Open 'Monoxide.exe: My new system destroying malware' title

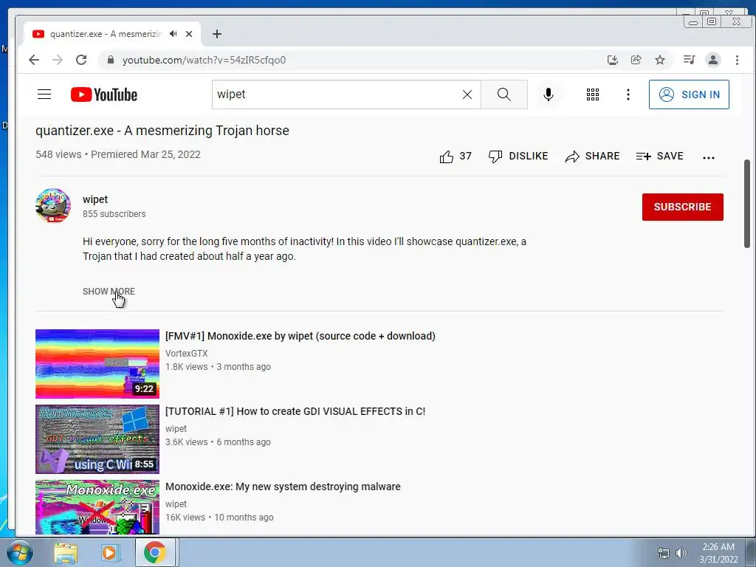283,487
